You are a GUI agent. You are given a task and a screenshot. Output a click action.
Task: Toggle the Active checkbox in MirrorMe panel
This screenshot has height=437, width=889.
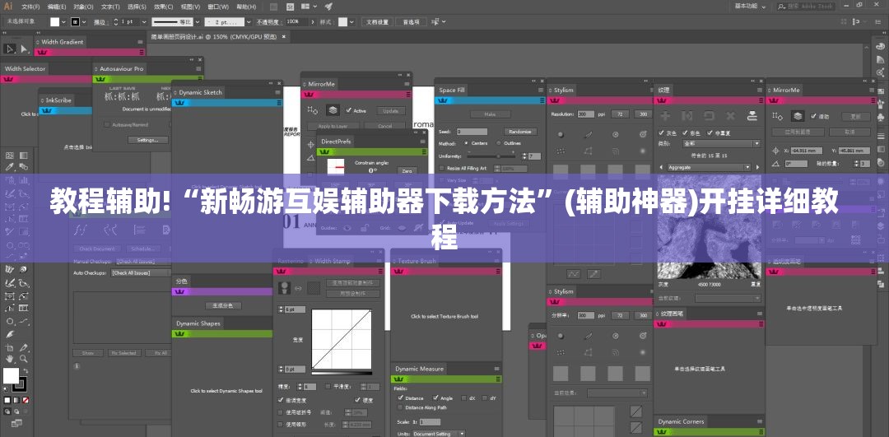click(x=349, y=110)
